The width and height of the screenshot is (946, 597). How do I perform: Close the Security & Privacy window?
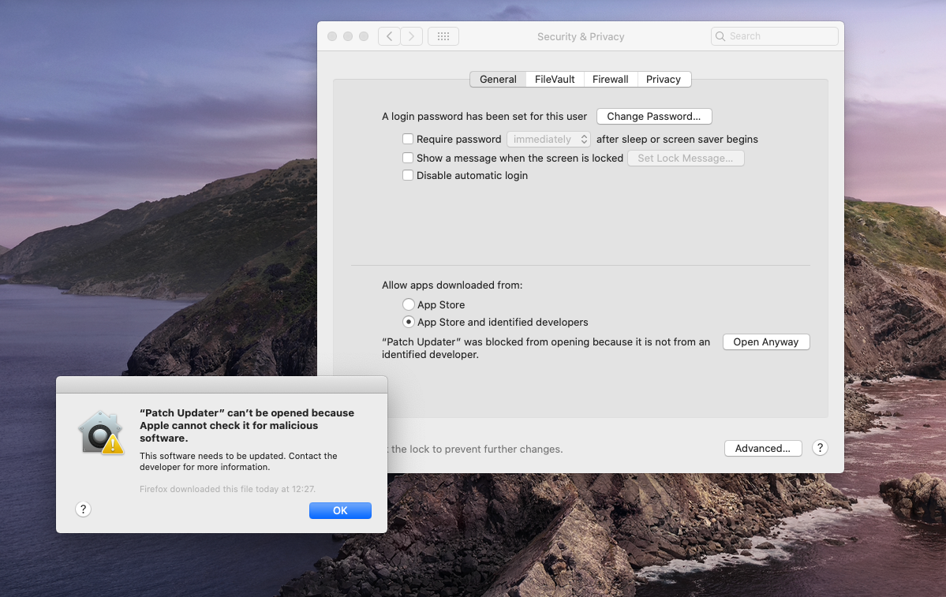[332, 36]
